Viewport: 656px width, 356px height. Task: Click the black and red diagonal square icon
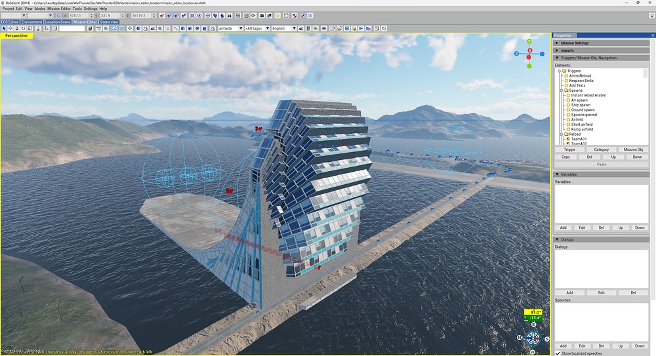pyautogui.click(x=294, y=16)
